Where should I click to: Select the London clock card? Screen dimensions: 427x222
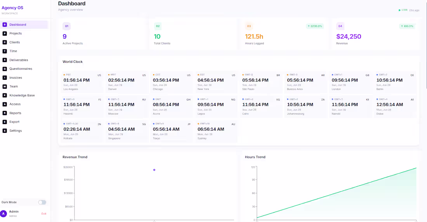coord(350,82)
